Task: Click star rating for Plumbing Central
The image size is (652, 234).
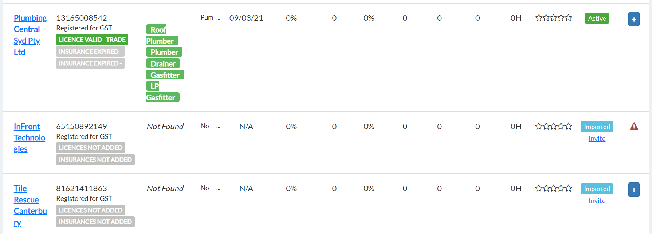Action: [x=553, y=18]
